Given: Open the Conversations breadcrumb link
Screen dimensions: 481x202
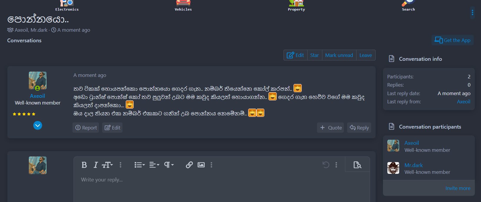Looking at the screenshot, I should [24, 41].
